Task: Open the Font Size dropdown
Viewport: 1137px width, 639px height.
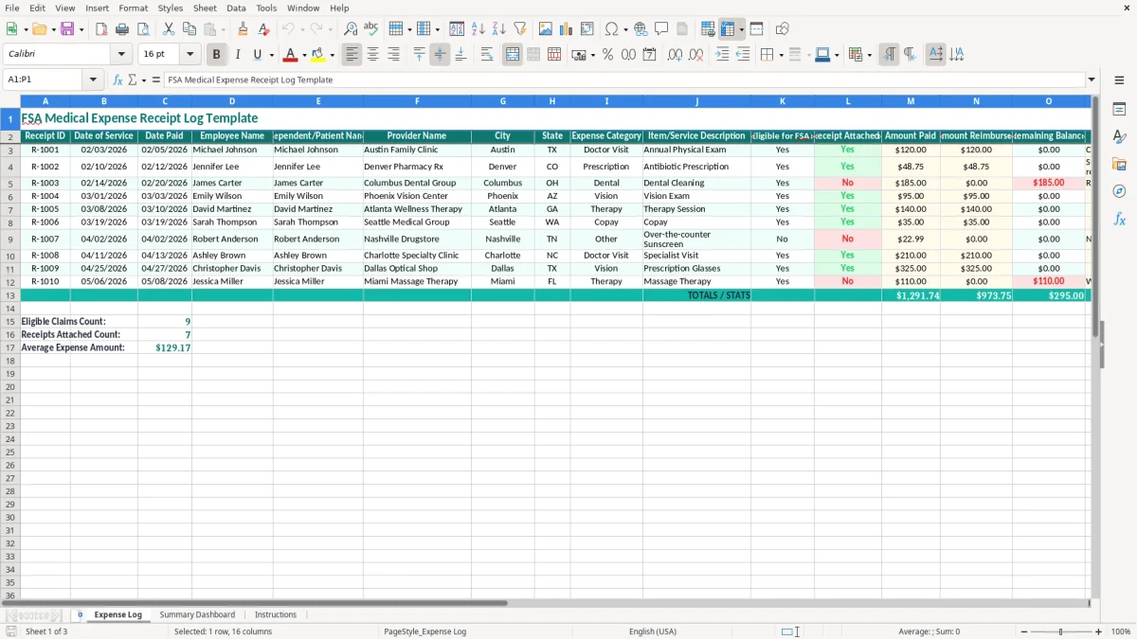Action: point(189,55)
